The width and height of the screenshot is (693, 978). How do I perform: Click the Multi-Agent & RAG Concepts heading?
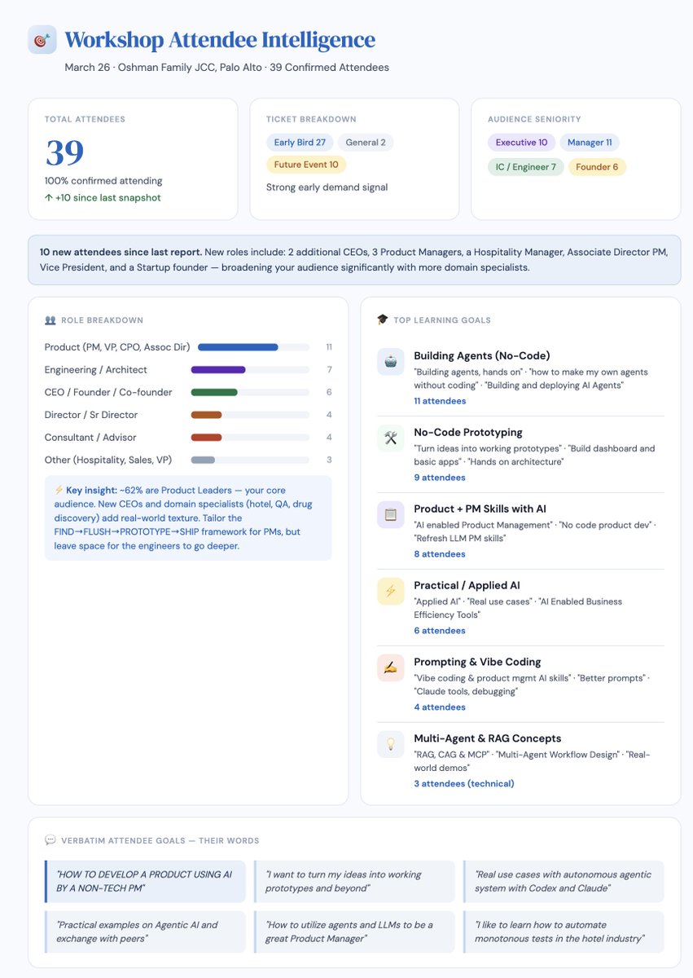coord(487,738)
